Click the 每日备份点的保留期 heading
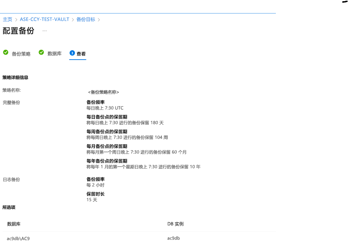This screenshot has height=243, width=348. pos(107,117)
